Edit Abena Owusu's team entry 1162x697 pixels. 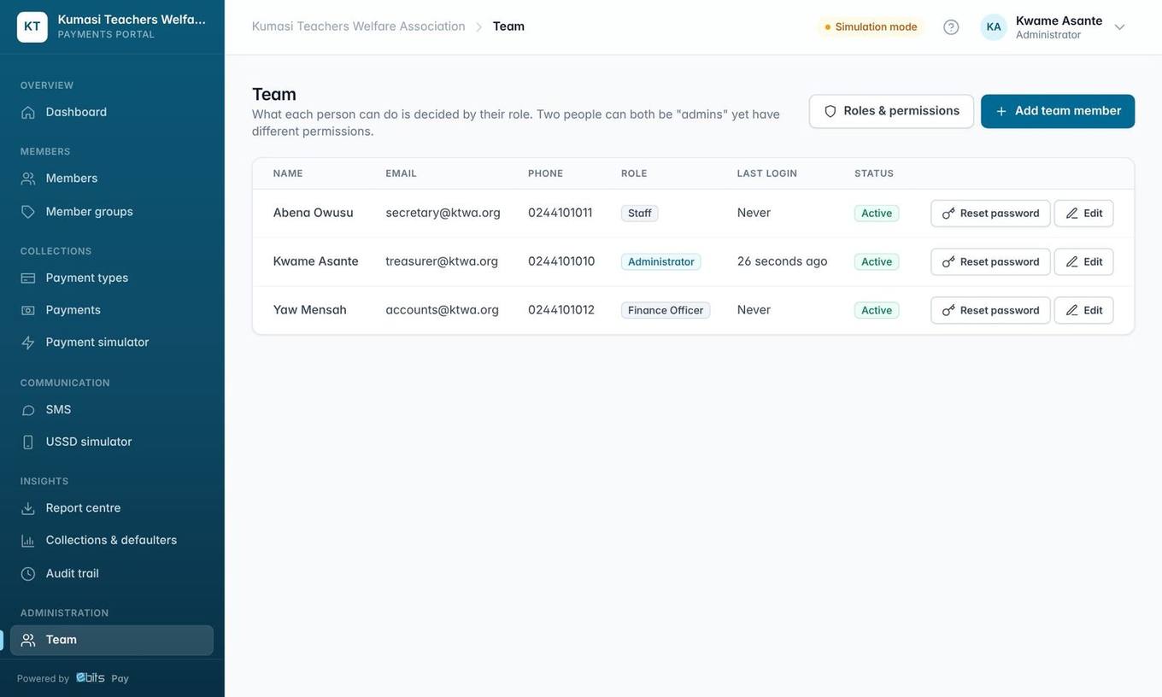pyautogui.click(x=1083, y=214)
